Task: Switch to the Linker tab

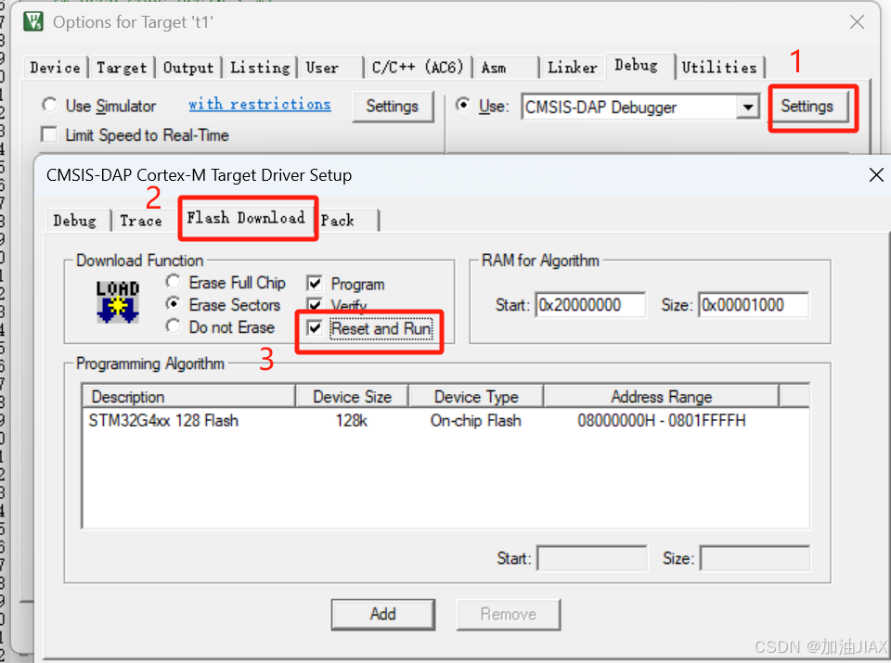Action: tap(573, 68)
